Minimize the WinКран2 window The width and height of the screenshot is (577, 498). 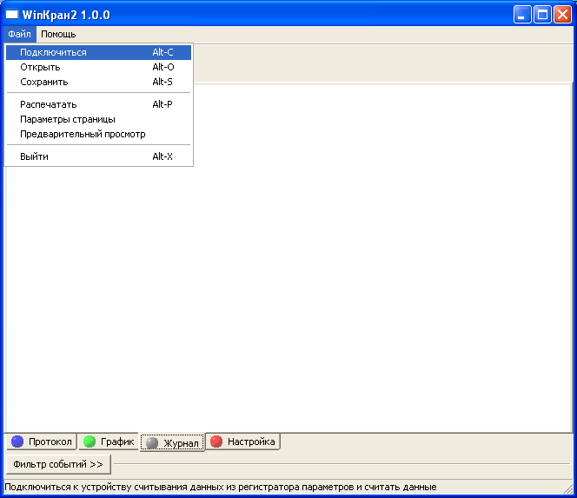521,15
